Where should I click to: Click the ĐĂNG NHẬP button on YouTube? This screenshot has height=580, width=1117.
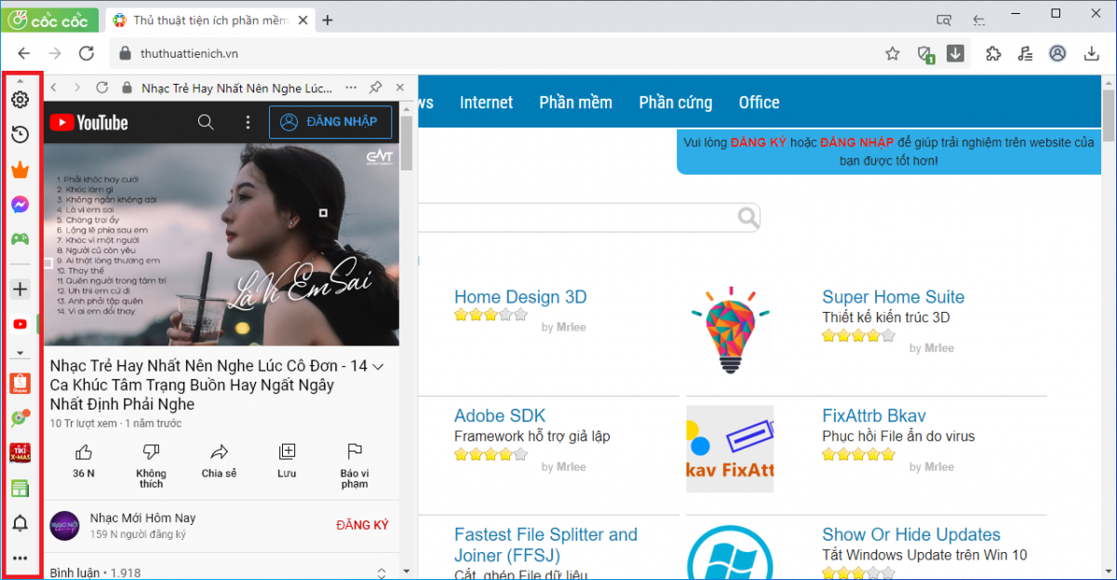pyautogui.click(x=330, y=122)
